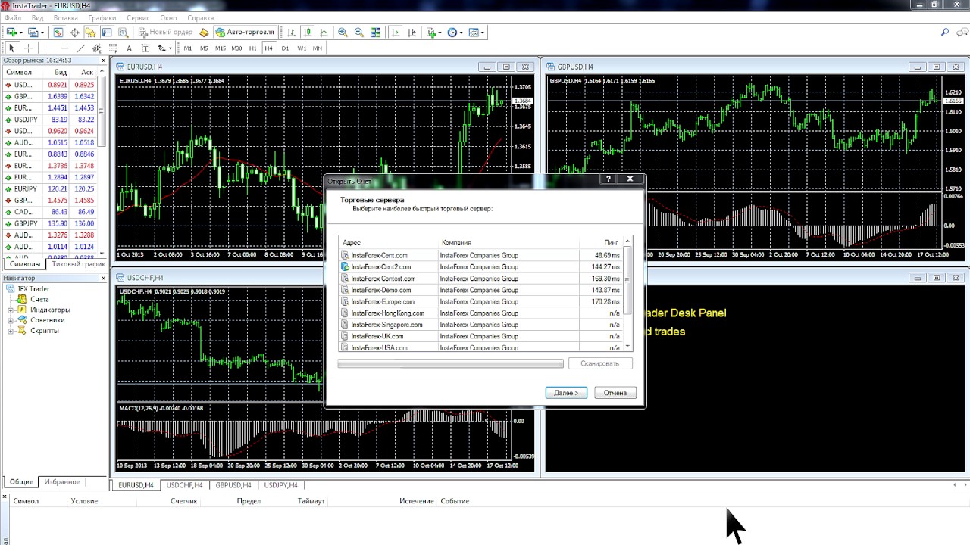Image resolution: width=970 pixels, height=545 pixels.
Task: Zoom in the chart with magnifier plus
Action: (x=343, y=33)
